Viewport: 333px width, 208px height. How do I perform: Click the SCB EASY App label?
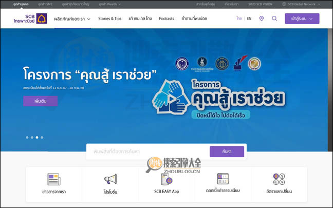(166, 192)
